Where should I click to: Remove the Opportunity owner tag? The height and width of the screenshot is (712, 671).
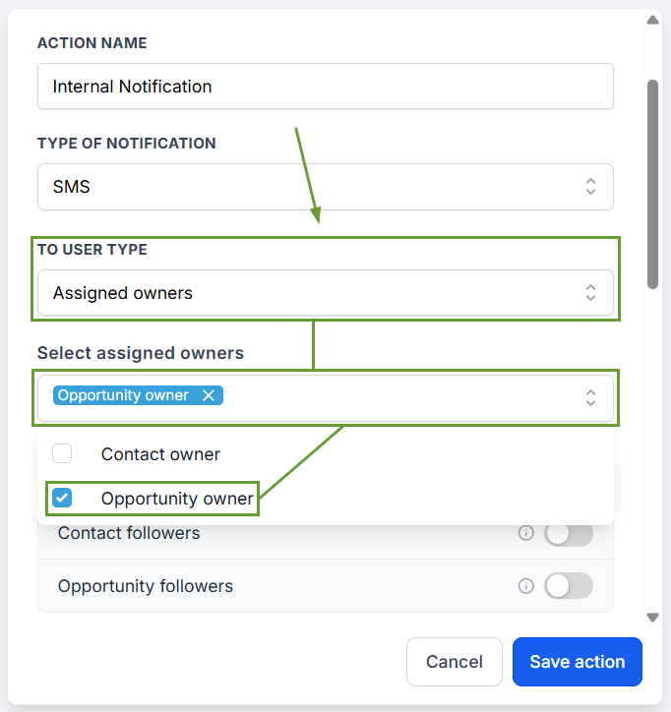pyautogui.click(x=209, y=395)
